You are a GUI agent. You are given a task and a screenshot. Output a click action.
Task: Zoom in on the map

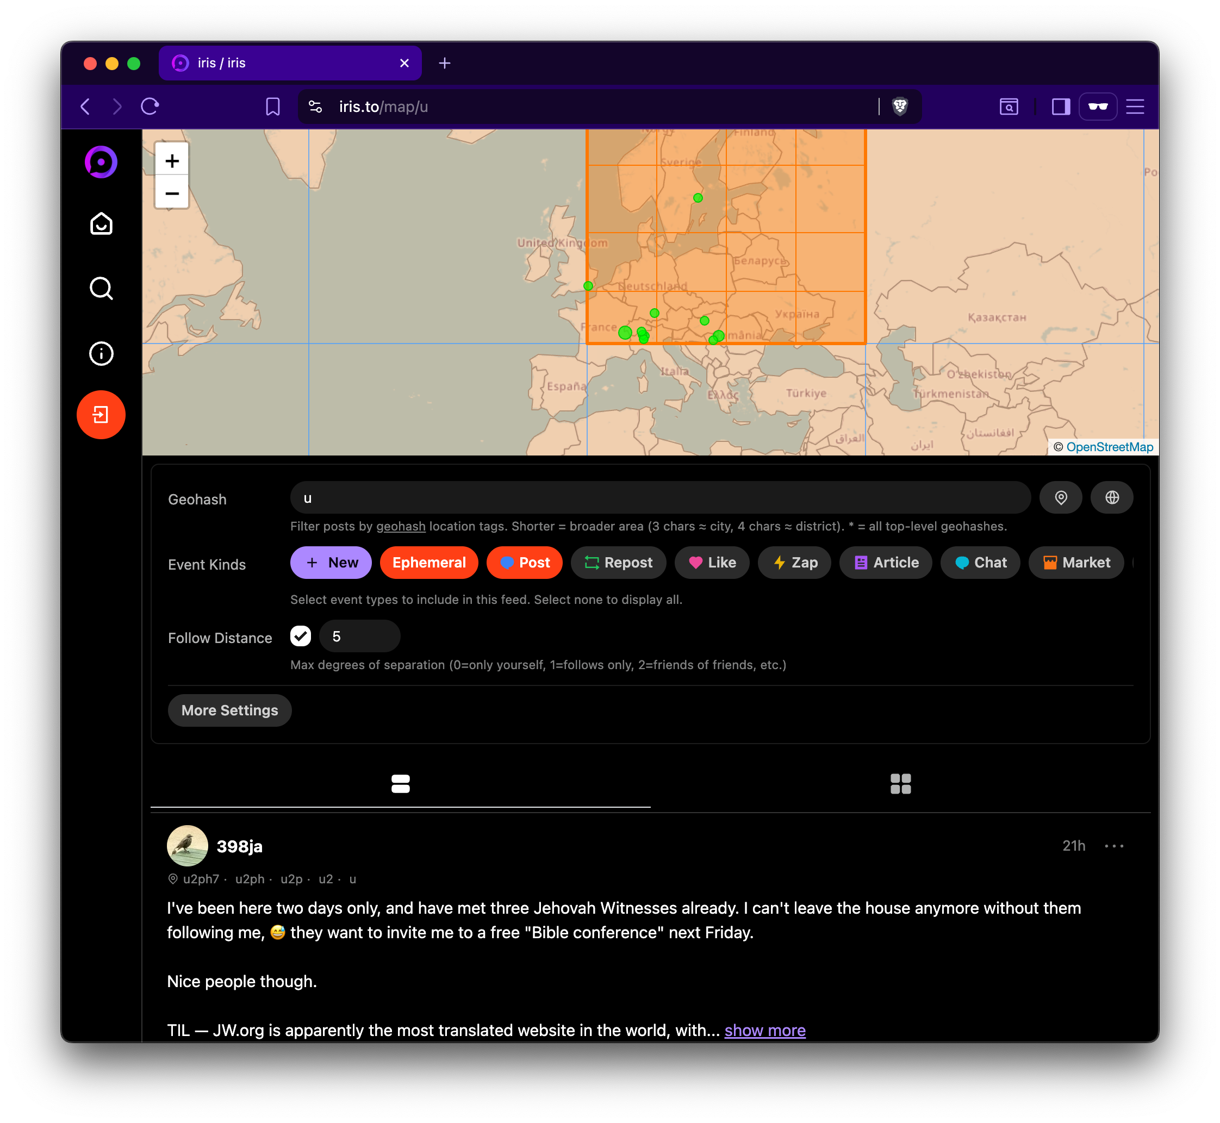(x=172, y=161)
